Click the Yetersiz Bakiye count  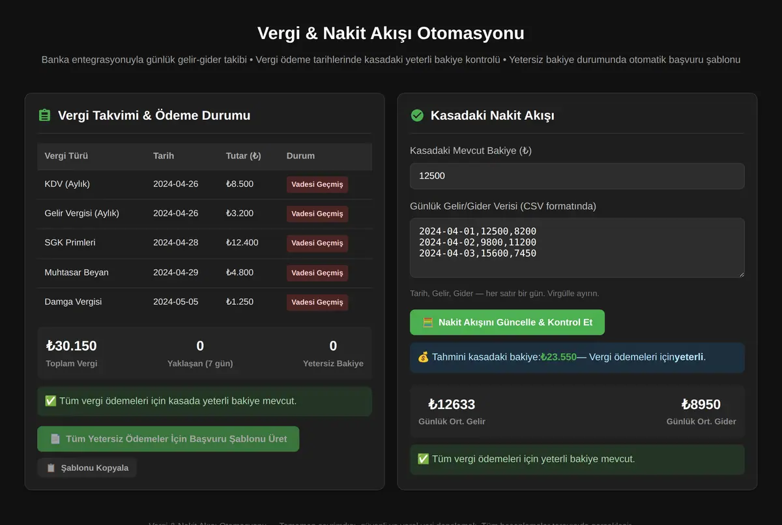coord(333,346)
